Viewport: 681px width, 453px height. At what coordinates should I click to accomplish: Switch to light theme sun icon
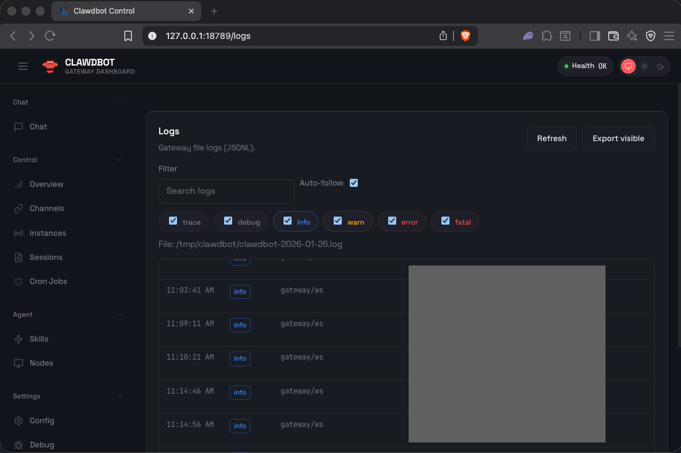click(x=644, y=66)
